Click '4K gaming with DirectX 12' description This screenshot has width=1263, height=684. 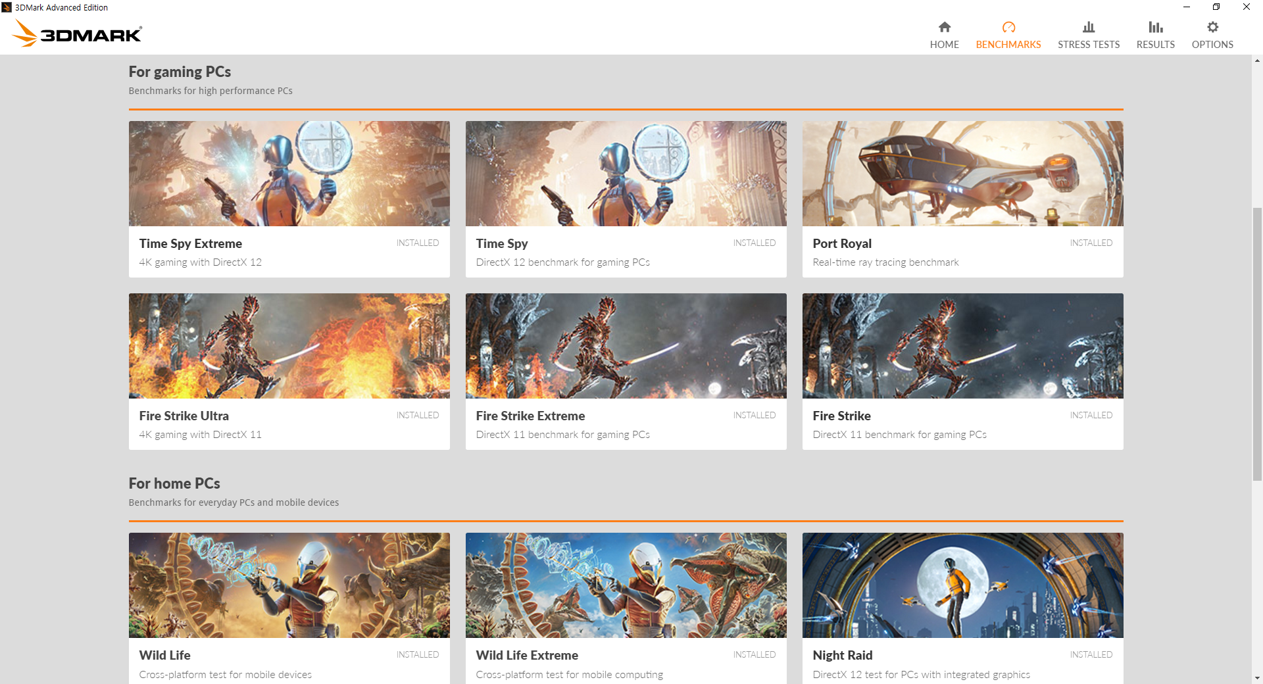(x=201, y=262)
